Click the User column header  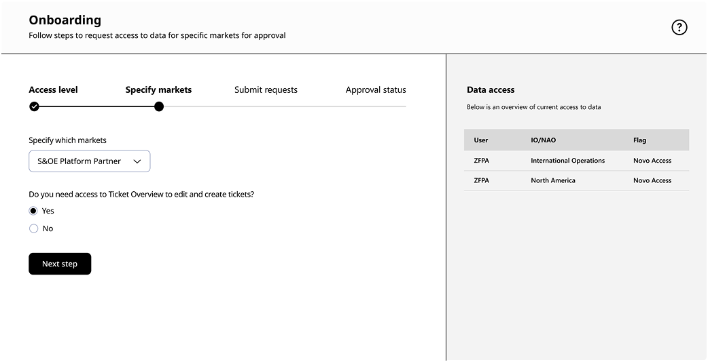[x=481, y=140]
